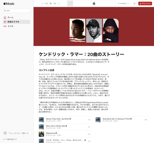Open ベータ版を試す link

[10, 139]
